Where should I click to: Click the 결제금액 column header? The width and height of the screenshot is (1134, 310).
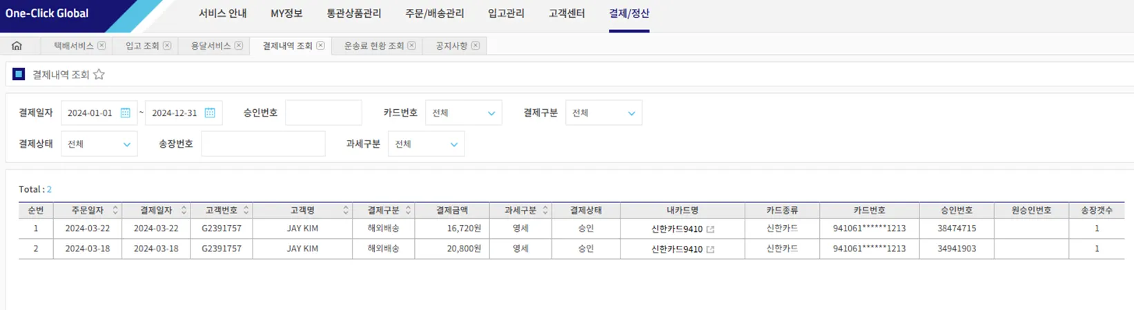(452, 210)
